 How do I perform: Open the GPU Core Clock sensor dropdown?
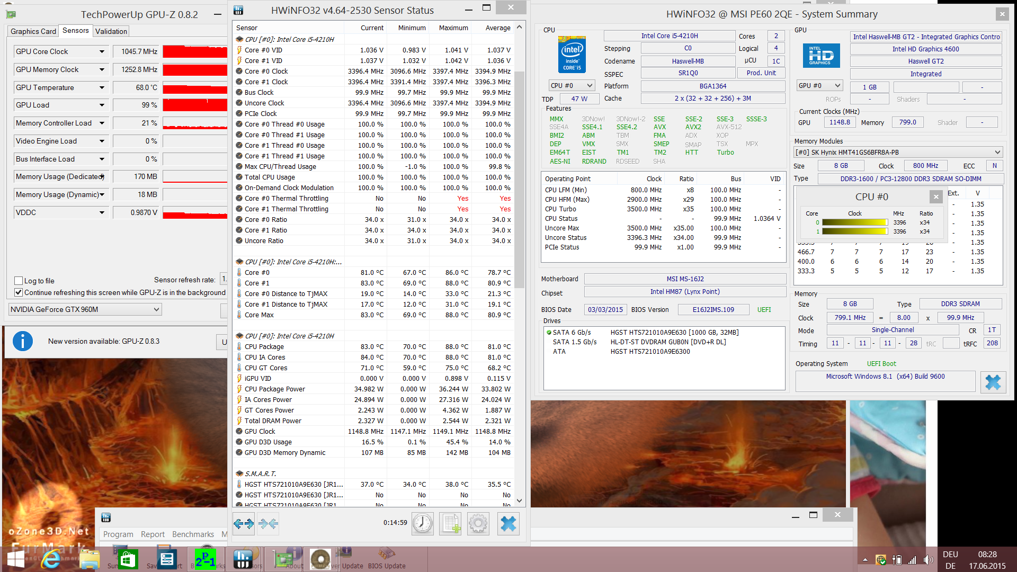(102, 51)
